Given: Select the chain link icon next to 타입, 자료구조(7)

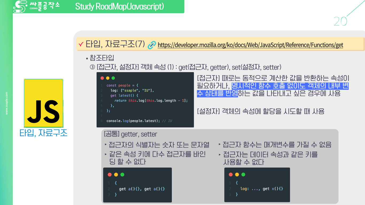Looking at the screenshot, I should (151, 45).
